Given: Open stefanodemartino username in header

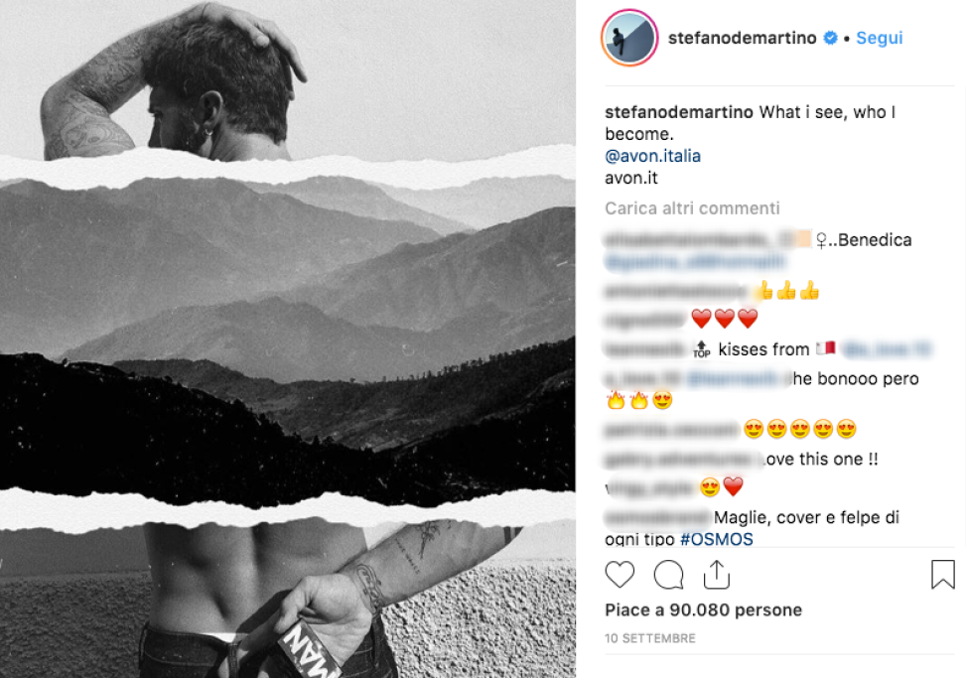Looking at the screenshot, I should [742, 38].
